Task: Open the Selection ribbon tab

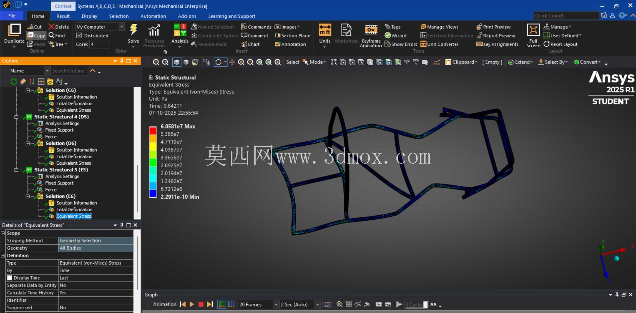Action: (119, 16)
